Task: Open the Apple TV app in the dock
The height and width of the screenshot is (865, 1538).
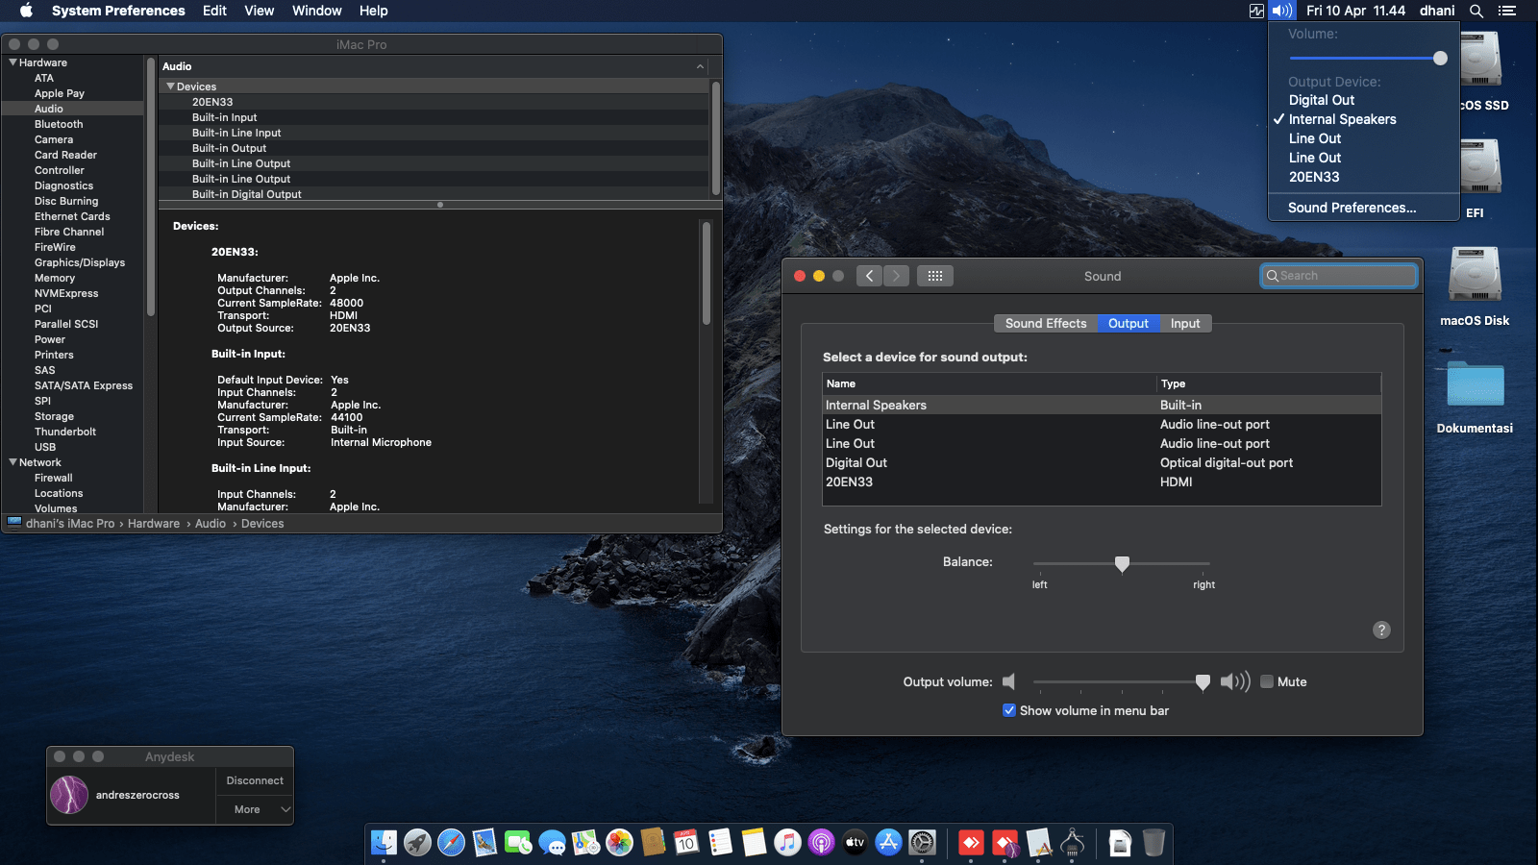Action: [855, 843]
